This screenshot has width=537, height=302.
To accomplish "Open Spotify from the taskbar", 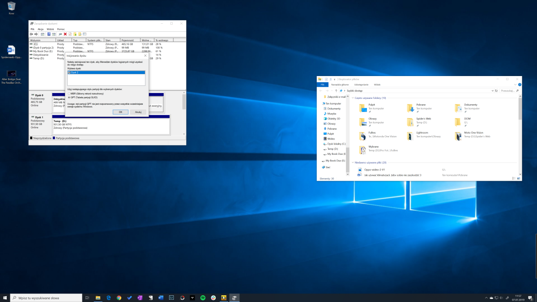I will 203,298.
